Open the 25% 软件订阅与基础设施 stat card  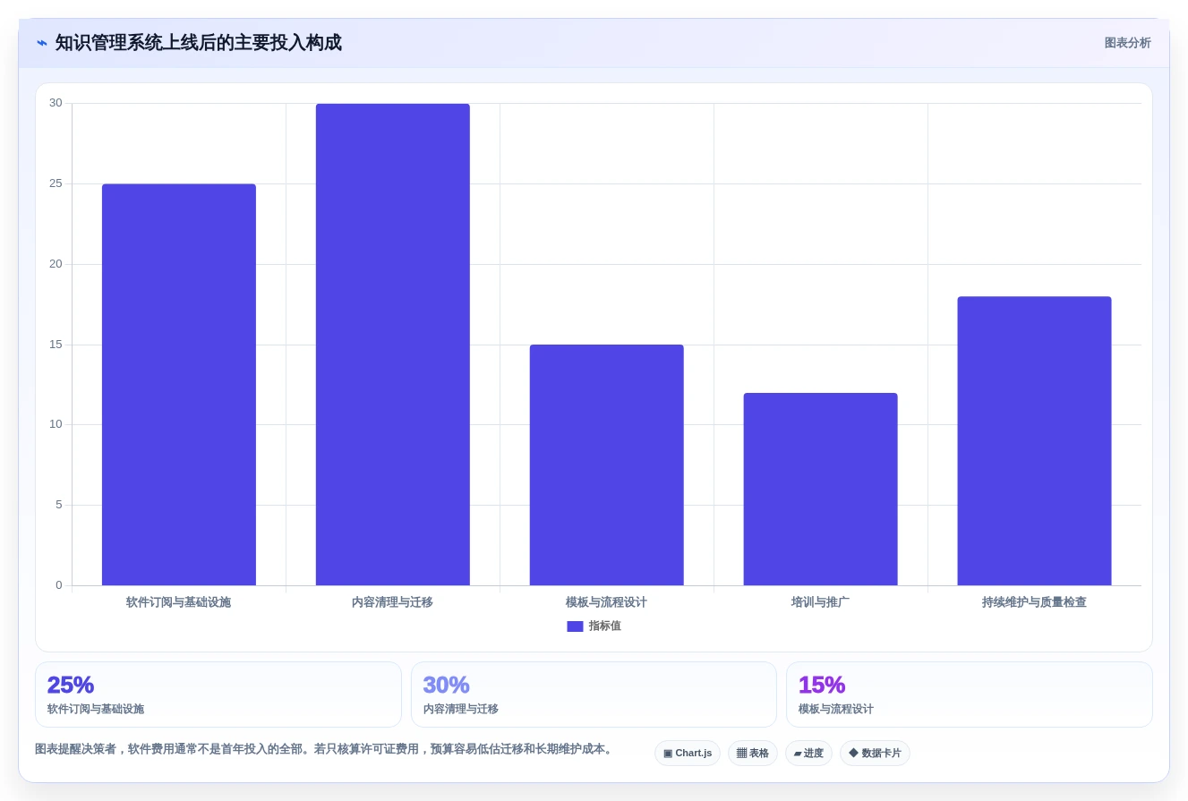pos(218,694)
